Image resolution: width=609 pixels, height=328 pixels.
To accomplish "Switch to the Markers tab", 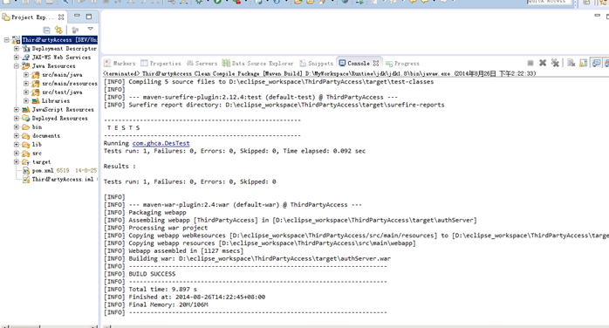I will [120, 64].
